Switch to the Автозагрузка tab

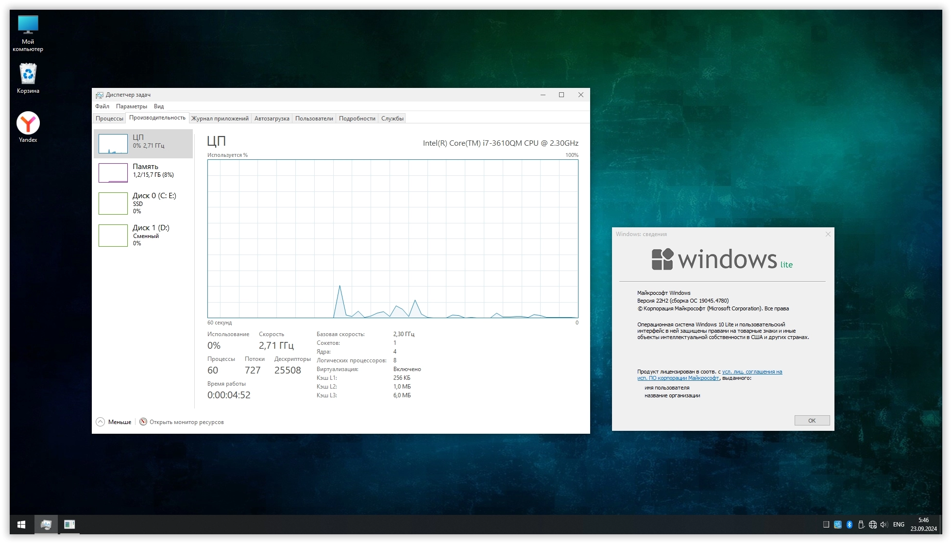pyautogui.click(x=272, y=119)
